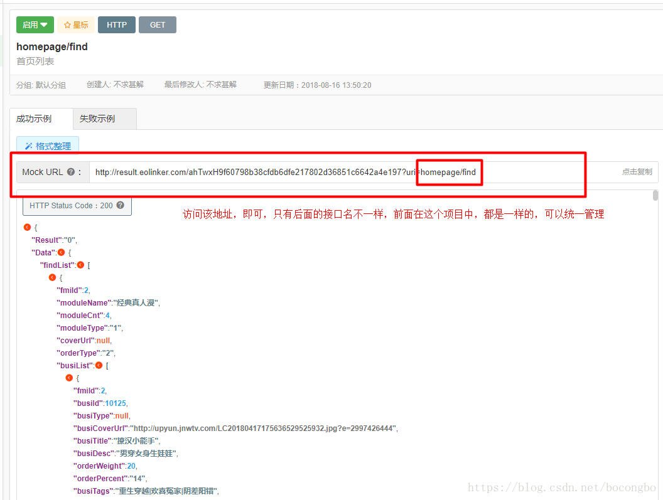Collapse the "Data" JSON node
Screen dimensions: 663x500
pos(61,252)
